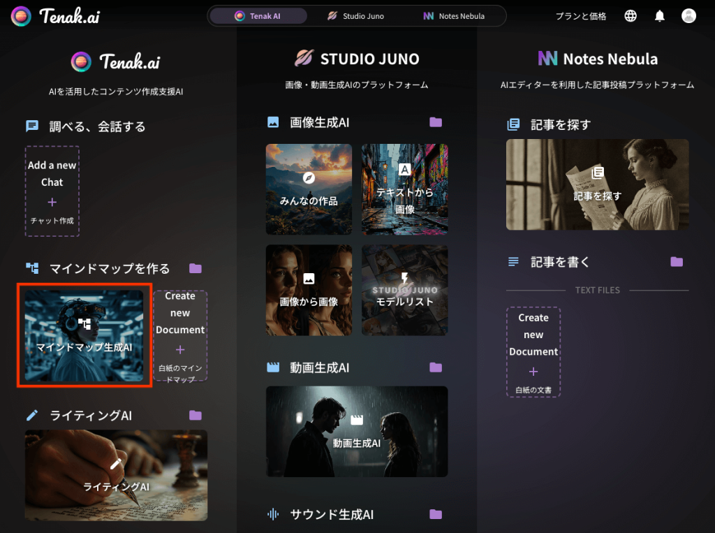Image resolution: width=715 pixels, height=533 pixels.
Task: Click the clapperboard icon beside 動画生成AI heading
Action: (273, 367)
